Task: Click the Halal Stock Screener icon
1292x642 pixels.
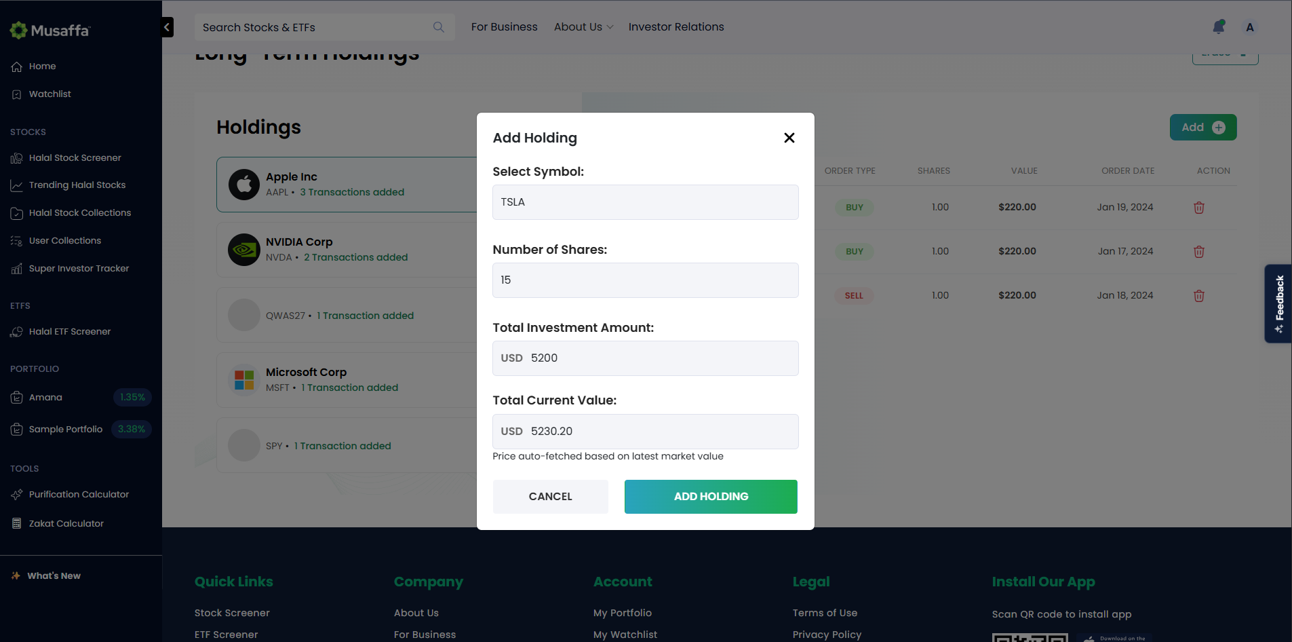Action: click(17, 158)
